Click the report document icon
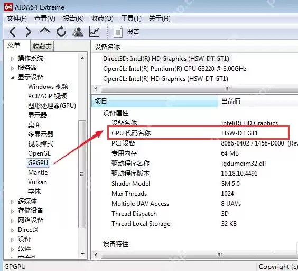 (118, 32)
